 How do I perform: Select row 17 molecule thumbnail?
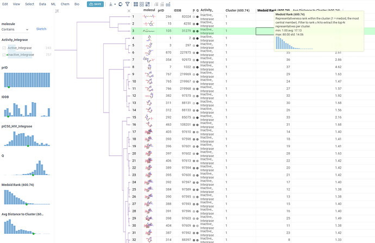[149, 132]
